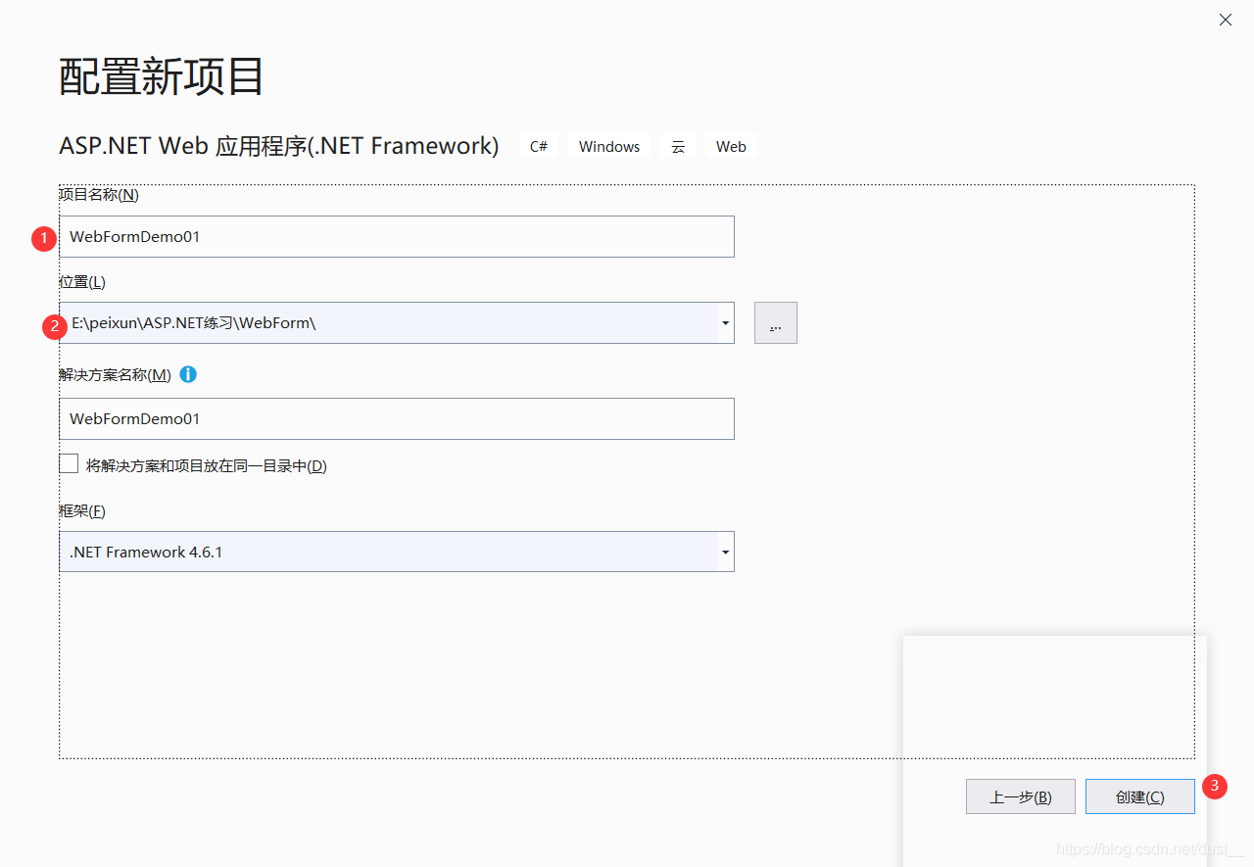Open the location path dropdown arrow
Viewport: 1254px width, 867px height.
(x=725, y=322)
